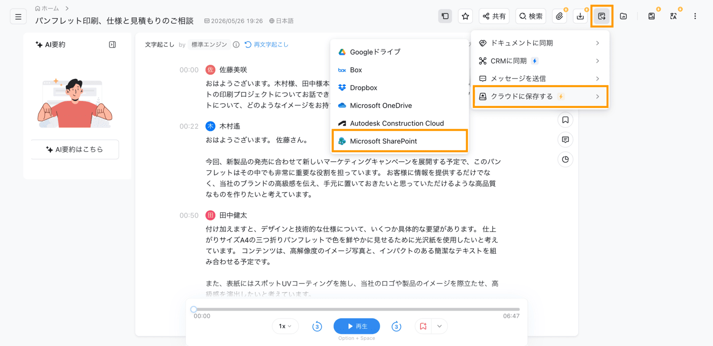This screenshot has height=346, width=713.
Task: Click the copy transcript icon in toolbar
Action: click(x=445, y=16)
